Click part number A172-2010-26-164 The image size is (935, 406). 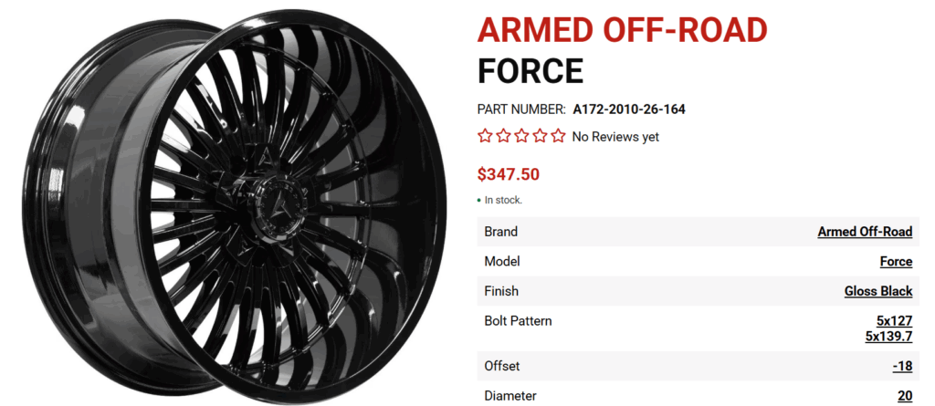pyautogui.click(x=629, y=109)
